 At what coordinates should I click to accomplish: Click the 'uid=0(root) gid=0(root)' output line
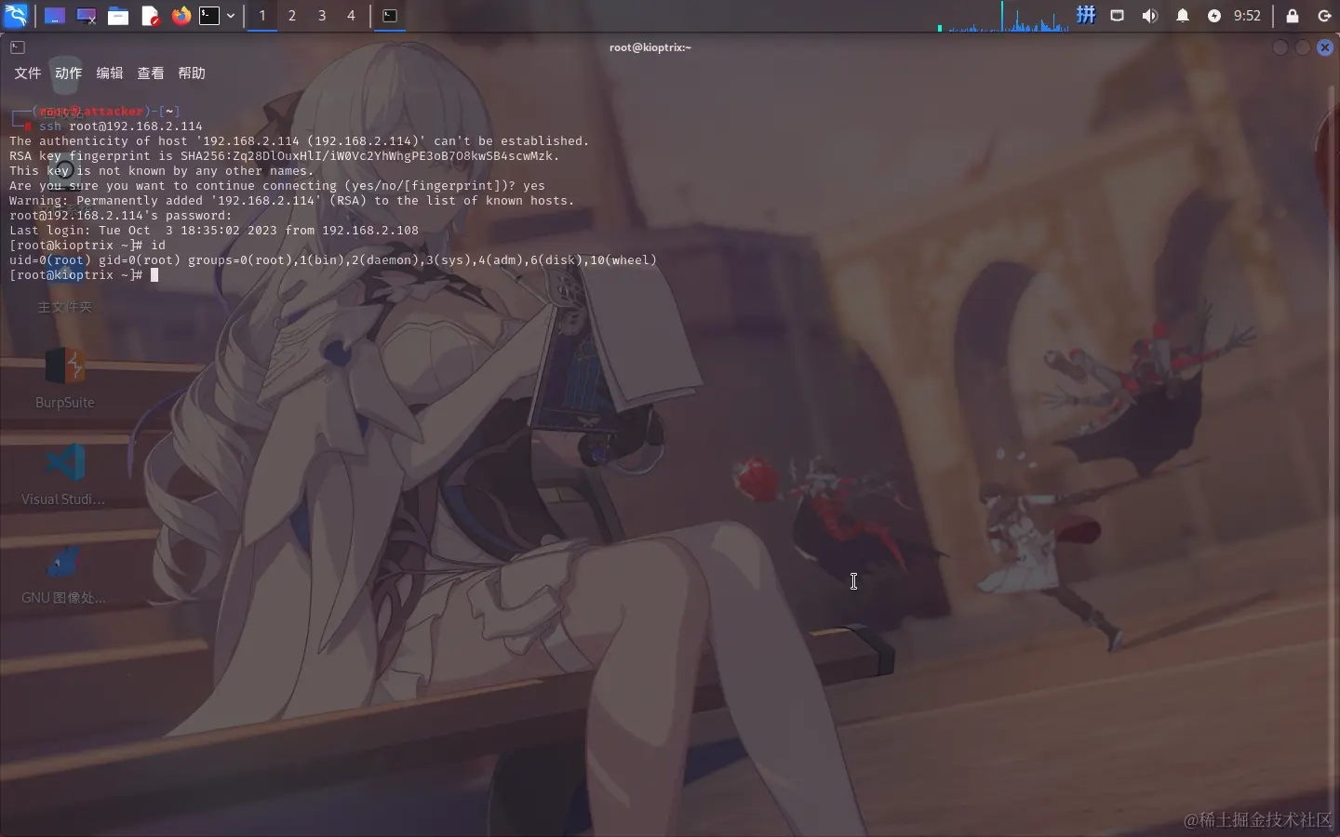333,260
